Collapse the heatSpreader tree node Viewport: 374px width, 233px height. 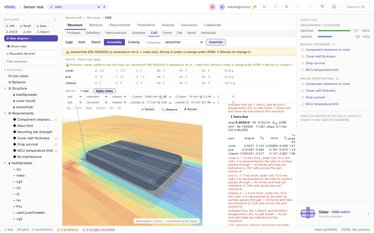[x=5, y=163]
